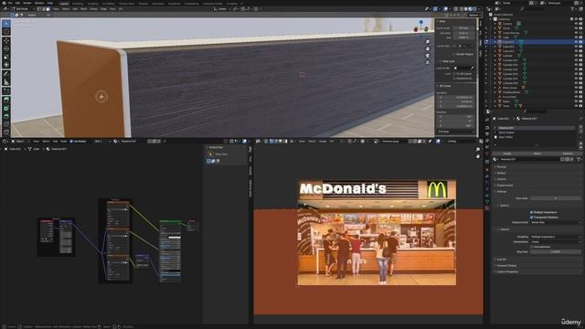
Task: Select the Move tool in viewport toolbar
Action: coord(6,40)
